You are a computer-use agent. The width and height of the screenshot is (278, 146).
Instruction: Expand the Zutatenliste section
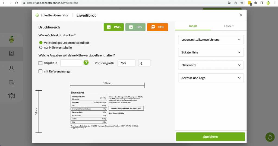coord(211,52)
